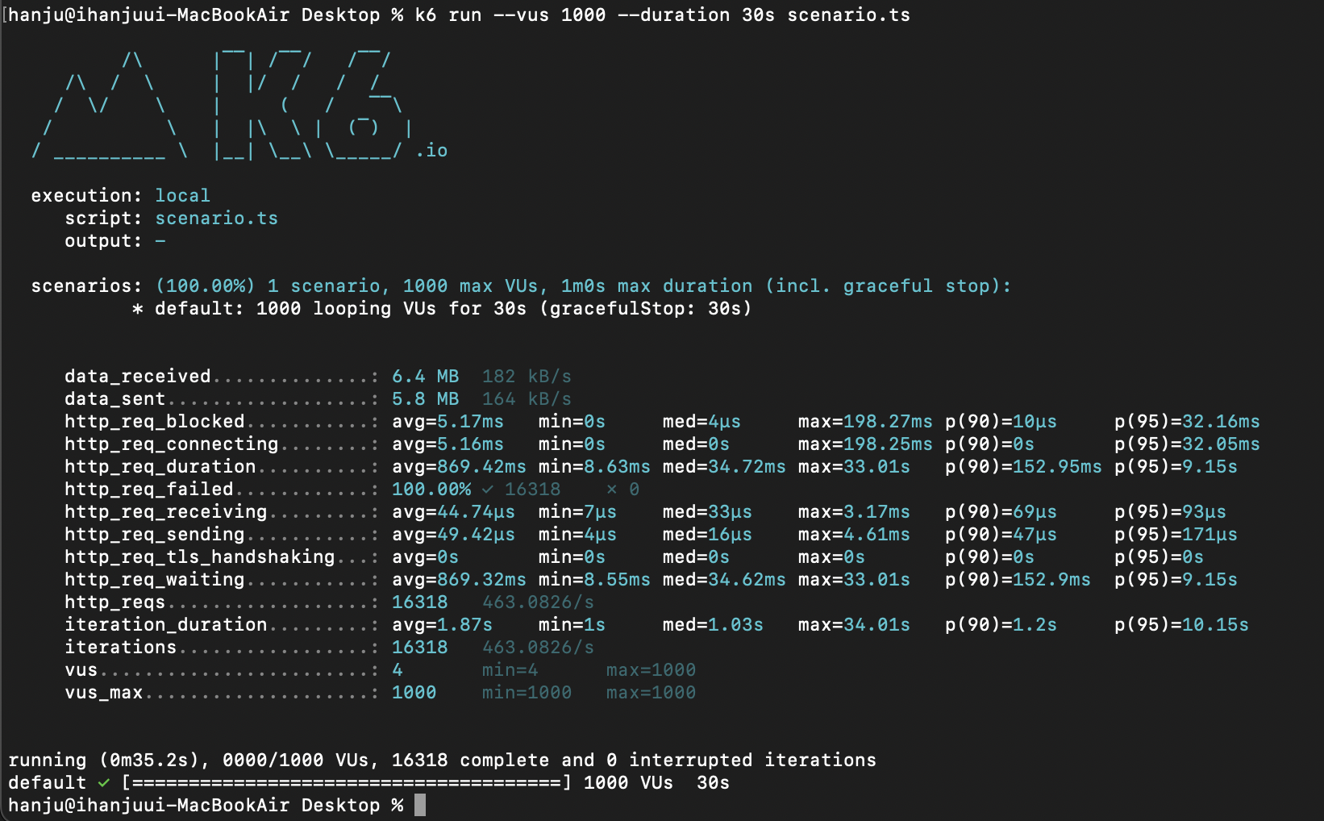
Task: Click the http_req_tls_handshaking label
Action: [200, 557]
